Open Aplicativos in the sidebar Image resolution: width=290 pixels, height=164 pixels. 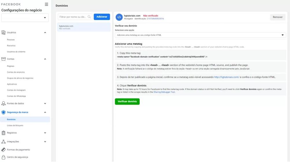coord(12,84)
